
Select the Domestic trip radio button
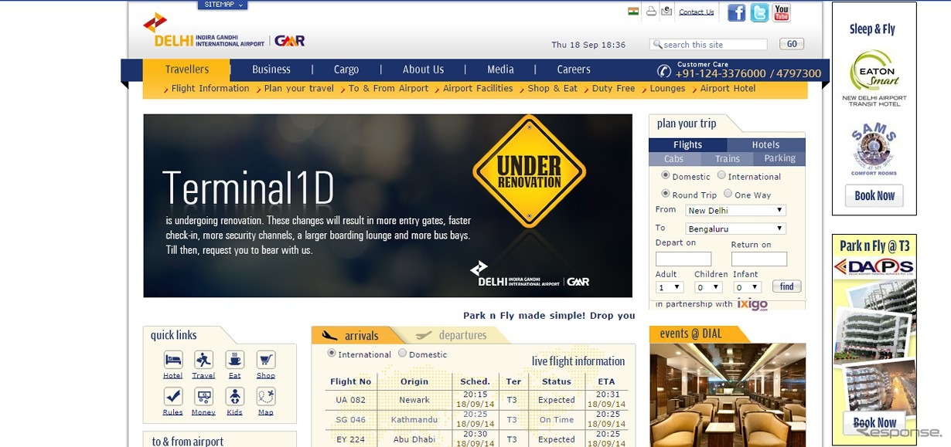(665, 175)
